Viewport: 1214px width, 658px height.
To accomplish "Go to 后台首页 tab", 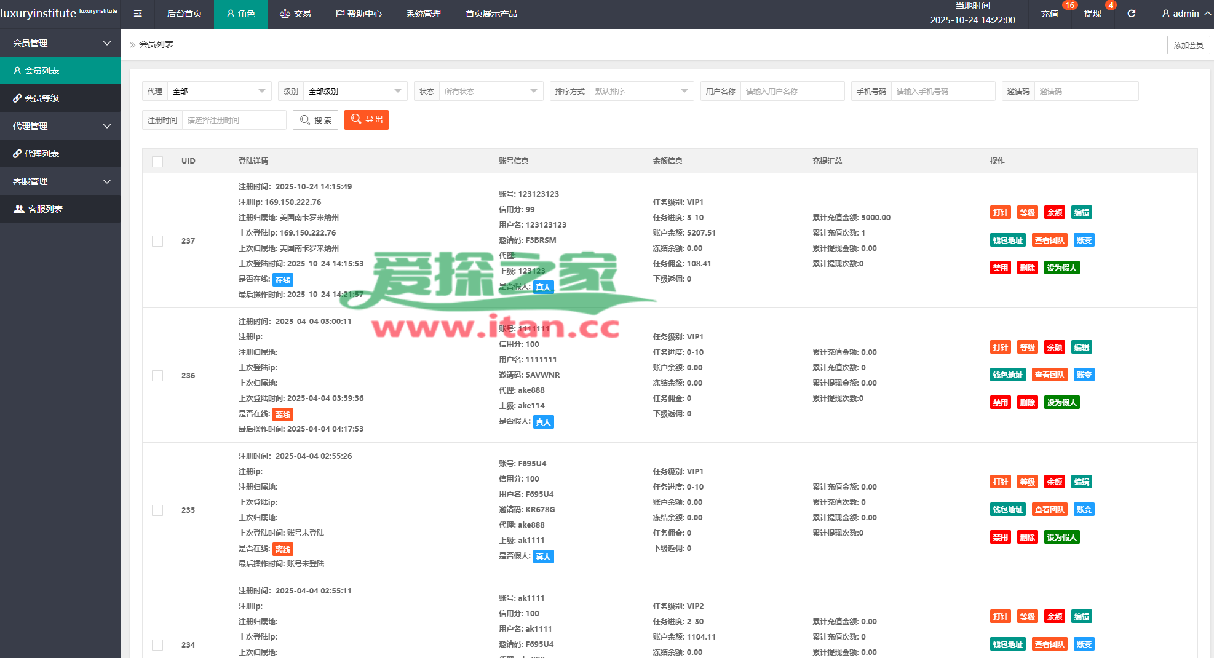I will pos(184,14).
